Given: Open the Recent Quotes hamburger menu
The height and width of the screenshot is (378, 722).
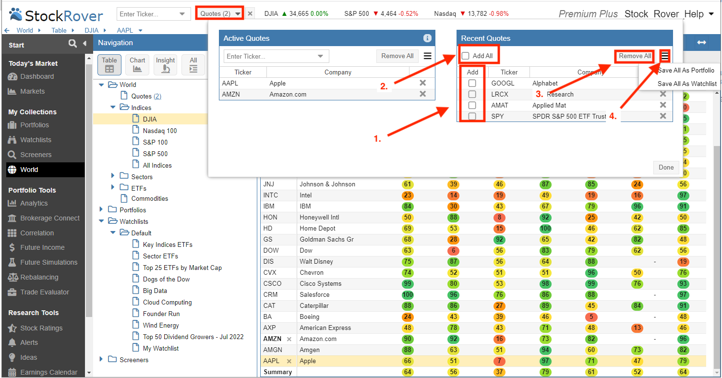Looking at the screenshot, I should [x=665, y=56].
